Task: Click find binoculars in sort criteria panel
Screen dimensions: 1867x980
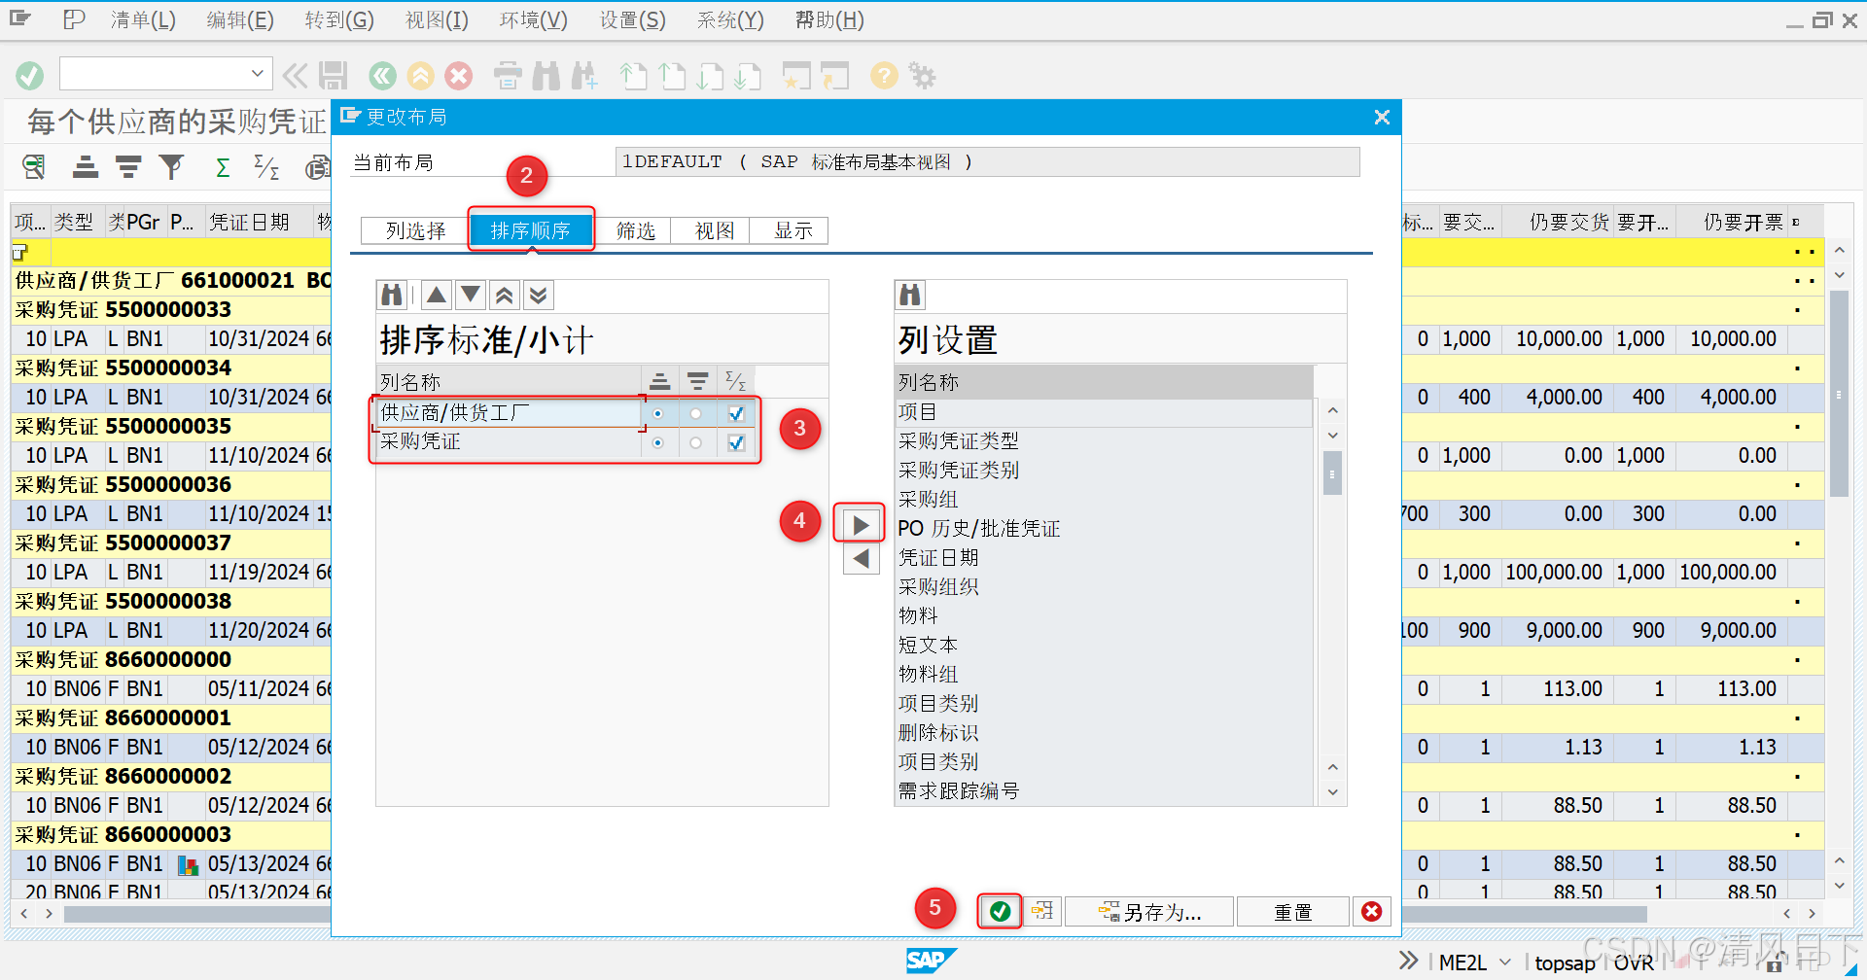Action: (392, 295)
